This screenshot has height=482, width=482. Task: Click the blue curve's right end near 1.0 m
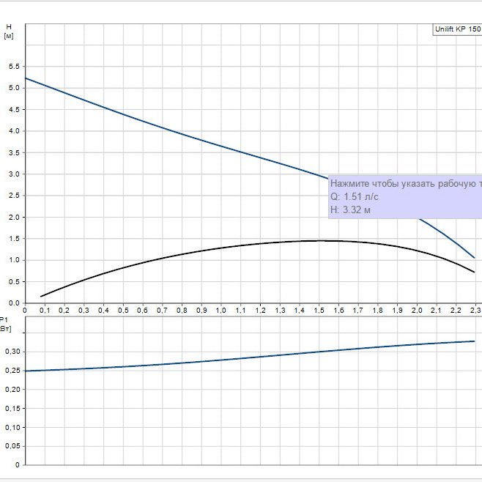click(x=474, y=258)
